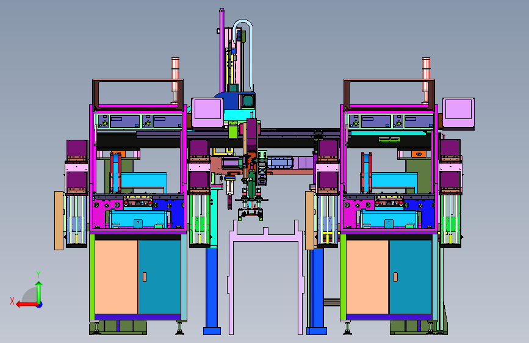Select the peach cabinet door on left machine
This screenshot has width=529, height=343.
tap(117, 277)
